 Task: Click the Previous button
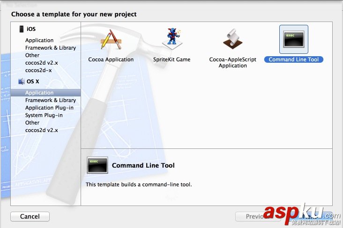point(258,216)
